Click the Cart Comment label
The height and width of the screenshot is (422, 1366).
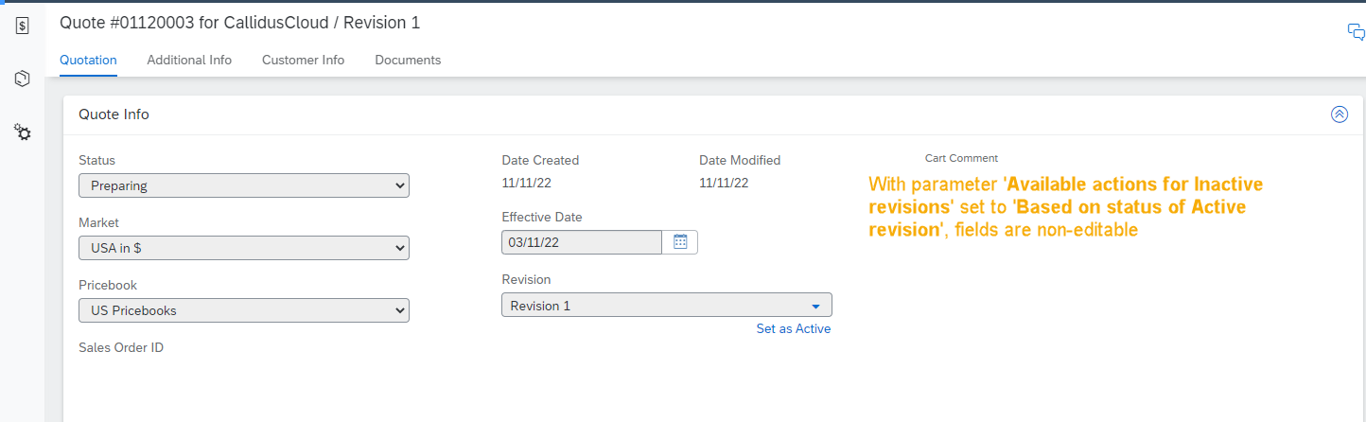tap(961, 158)
